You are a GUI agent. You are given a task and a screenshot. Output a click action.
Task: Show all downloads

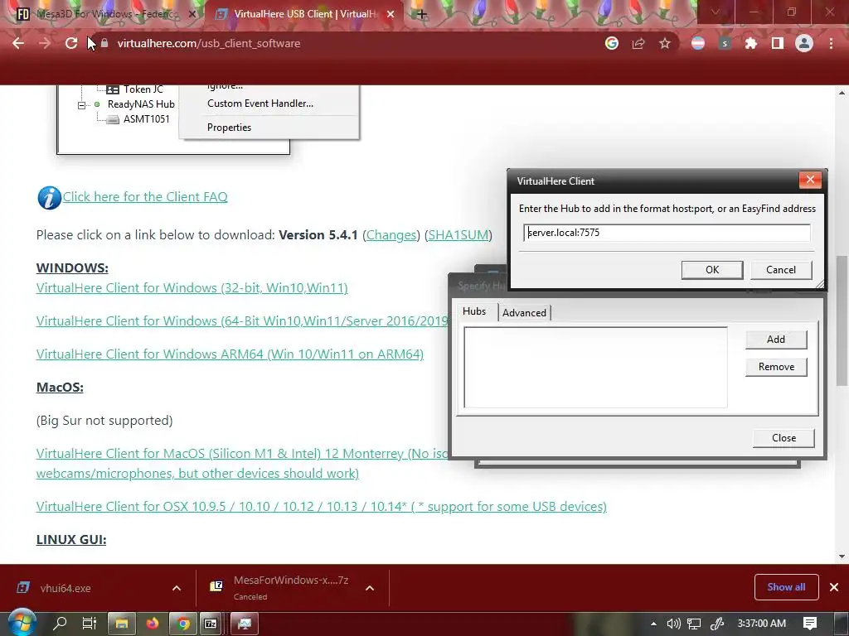786,587
